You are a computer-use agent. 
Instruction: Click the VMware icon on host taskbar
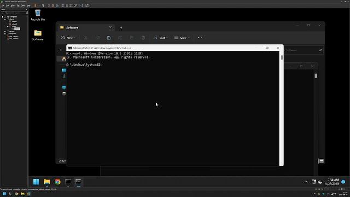coord(28,194)
